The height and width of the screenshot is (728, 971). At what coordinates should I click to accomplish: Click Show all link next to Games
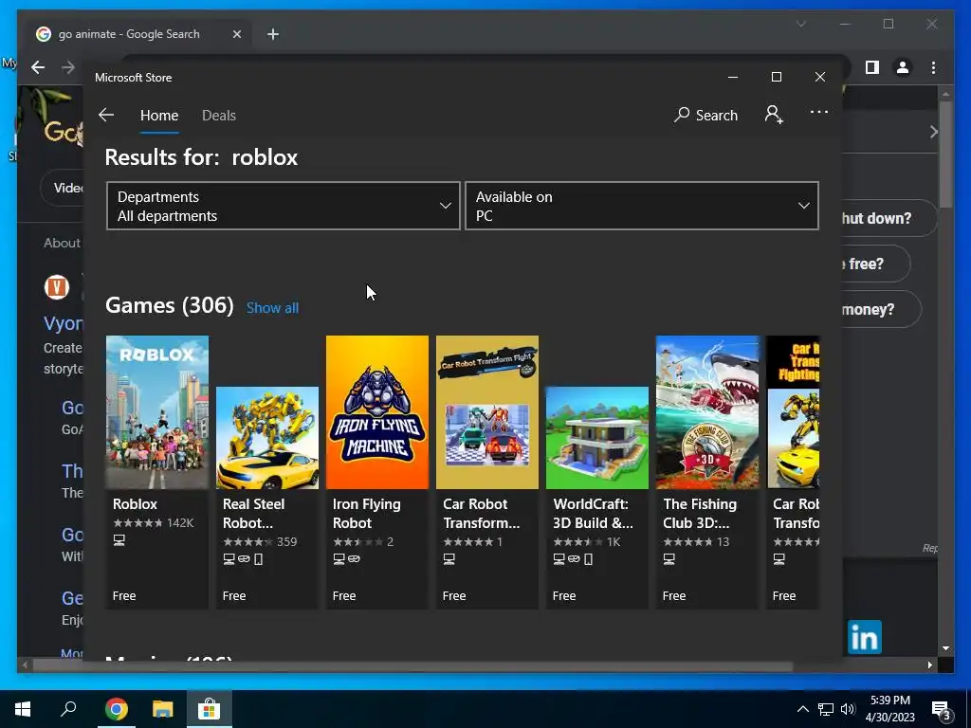272,308
